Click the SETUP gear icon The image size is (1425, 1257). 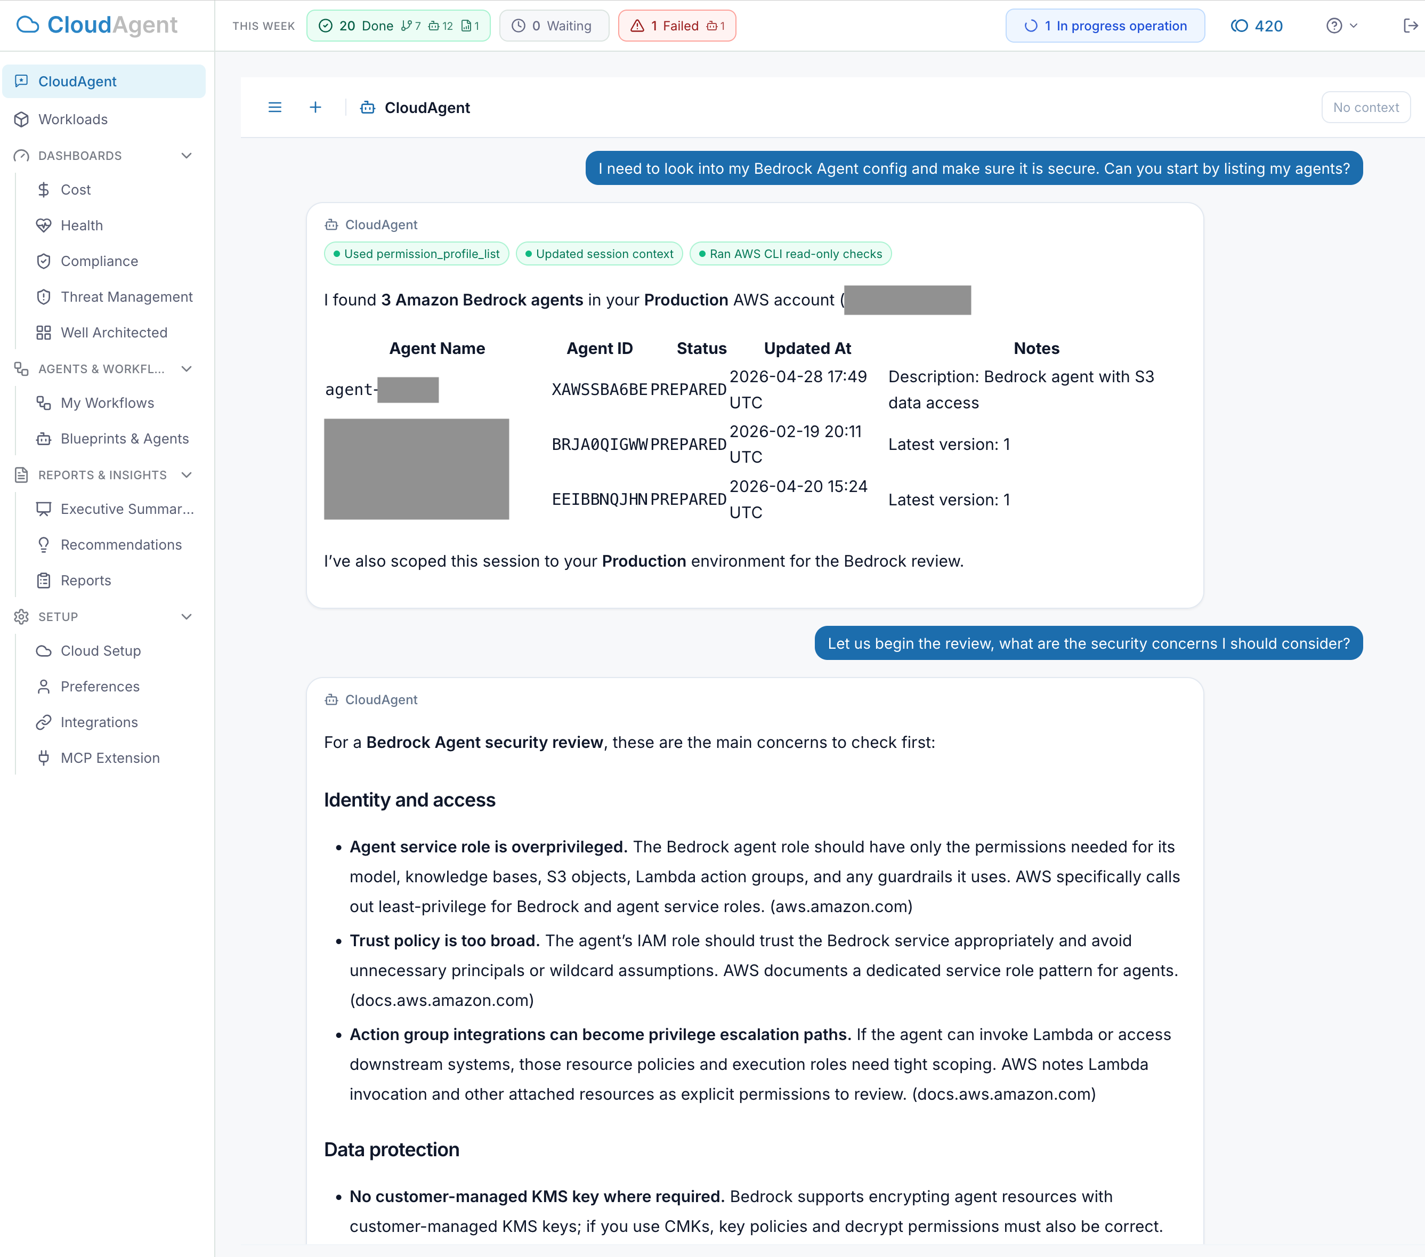(x=22, y=617)
